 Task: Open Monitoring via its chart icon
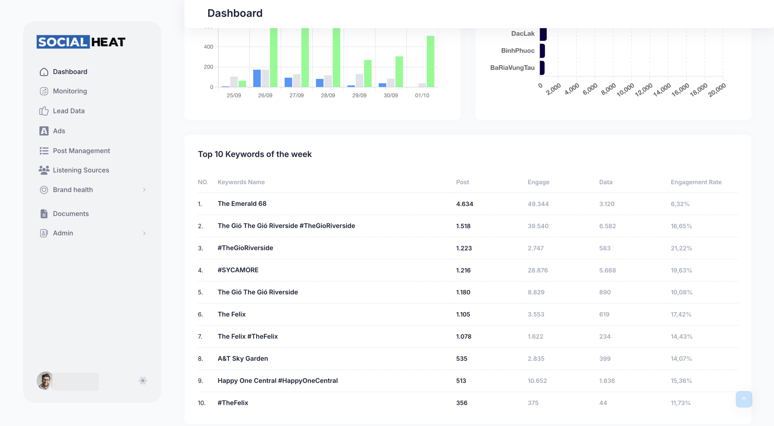[x=44, y=91]
